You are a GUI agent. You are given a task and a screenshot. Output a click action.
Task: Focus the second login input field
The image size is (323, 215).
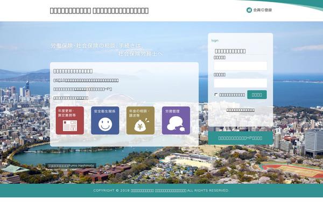click(x=241, y=83)
